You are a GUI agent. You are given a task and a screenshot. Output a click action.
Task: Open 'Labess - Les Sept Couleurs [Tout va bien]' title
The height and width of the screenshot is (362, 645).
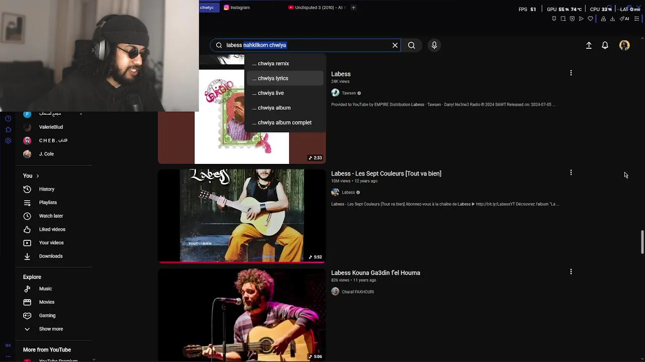coord(386,173)
